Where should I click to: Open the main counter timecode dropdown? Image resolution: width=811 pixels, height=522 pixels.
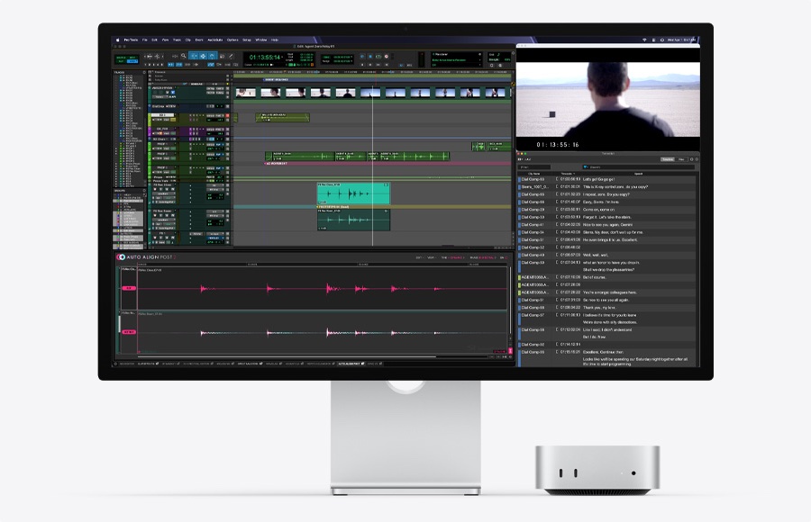tap(282, 57)
